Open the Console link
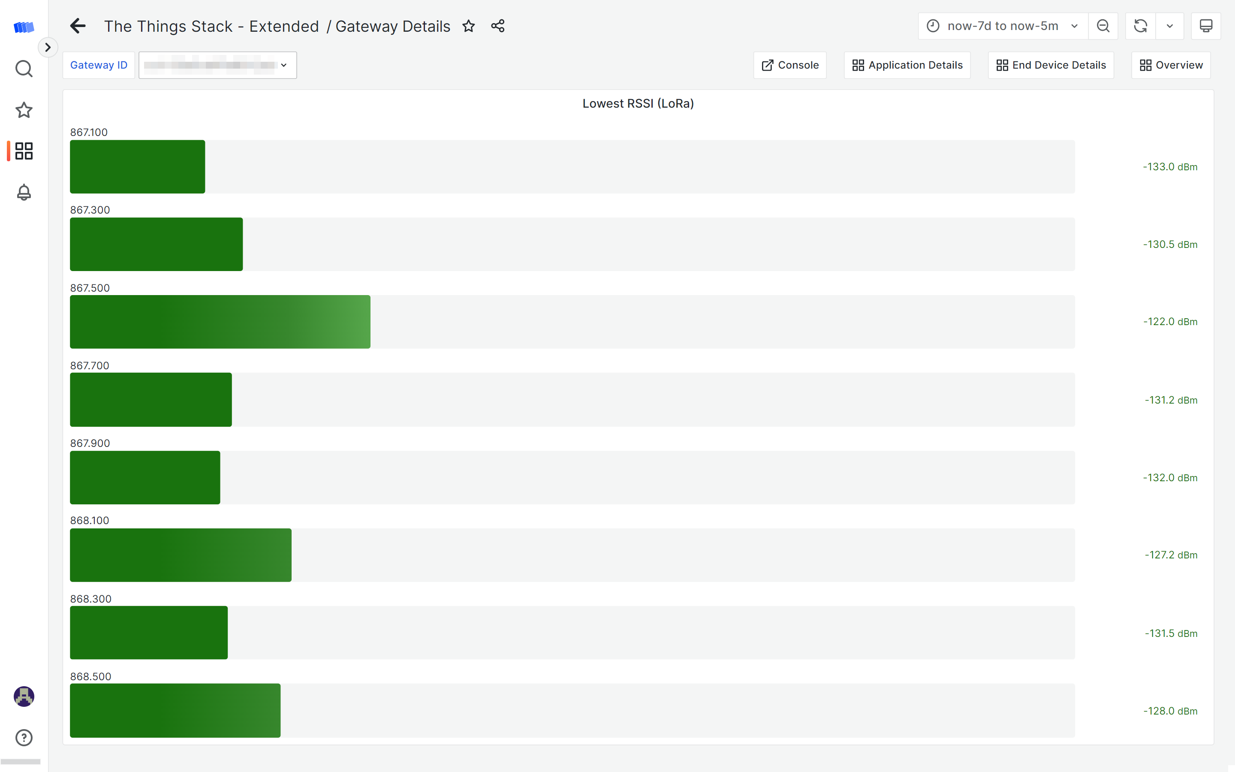 (x=789, y=65)
